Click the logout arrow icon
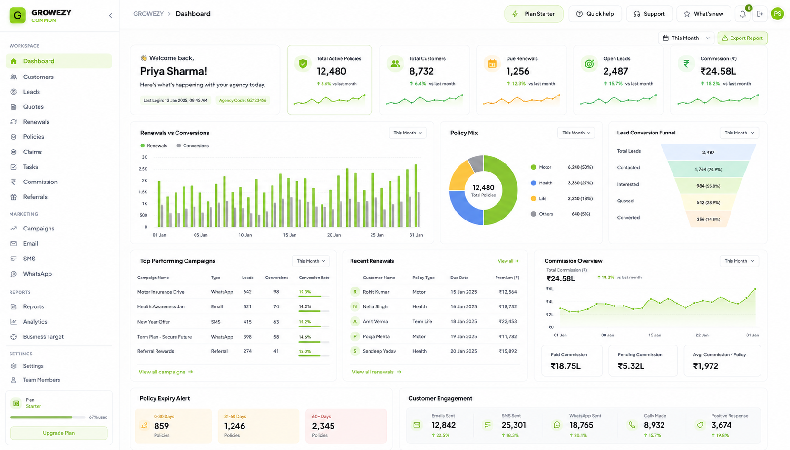The width and height of the screenshot is (790, 450). (760, 14)
